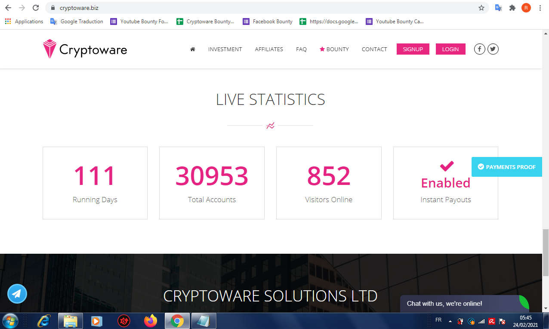Viewport: 549px width, 329px height.
Task: Open the 'Chat with us, we're online!' widget
Action: pos(464,304)
